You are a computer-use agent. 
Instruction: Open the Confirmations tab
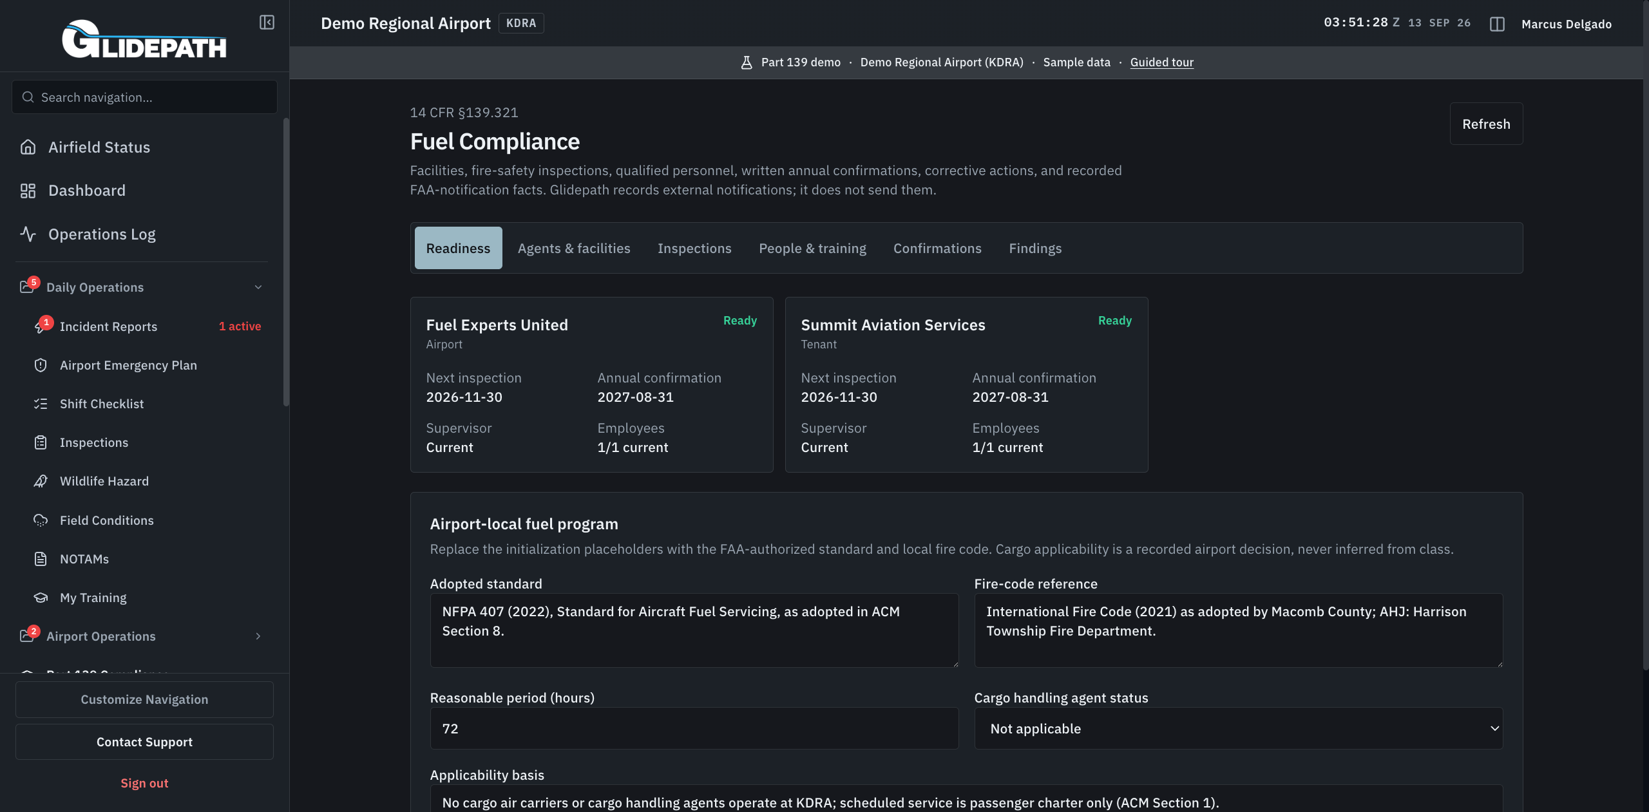click(x=937, y=248)
